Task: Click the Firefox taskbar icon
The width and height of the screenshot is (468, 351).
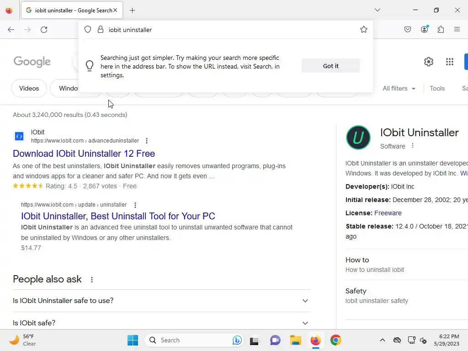Action: point(315,340)
